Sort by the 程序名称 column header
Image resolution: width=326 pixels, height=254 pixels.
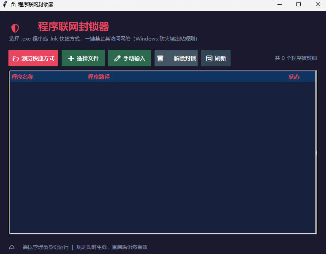pyautogui.click(x=23, y=77)
